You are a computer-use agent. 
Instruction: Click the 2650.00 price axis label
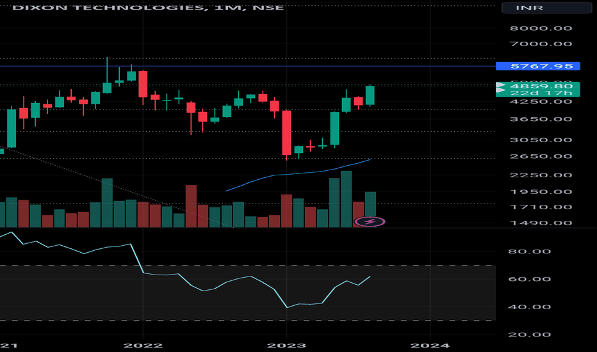[541, 156]
